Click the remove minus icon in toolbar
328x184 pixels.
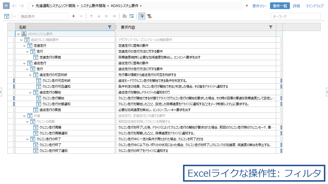tap(81, 16)
